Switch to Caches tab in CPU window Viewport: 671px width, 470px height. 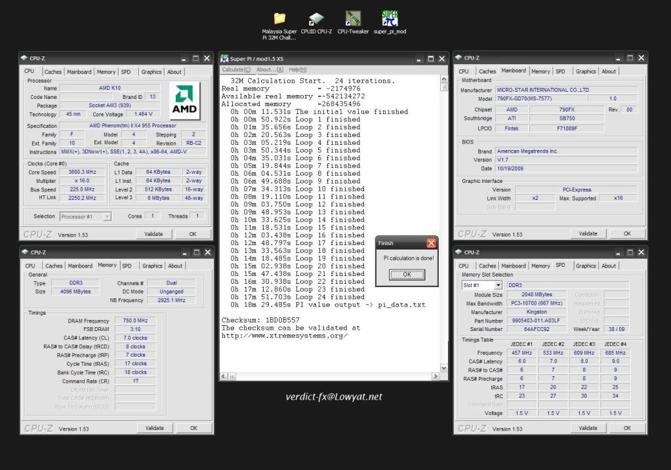coord(53,71)
